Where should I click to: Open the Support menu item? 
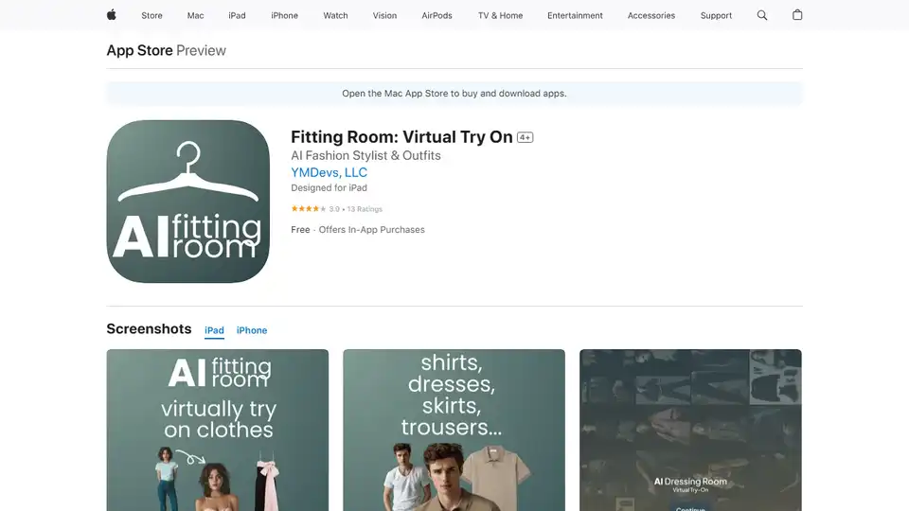(x=716, y=16)
